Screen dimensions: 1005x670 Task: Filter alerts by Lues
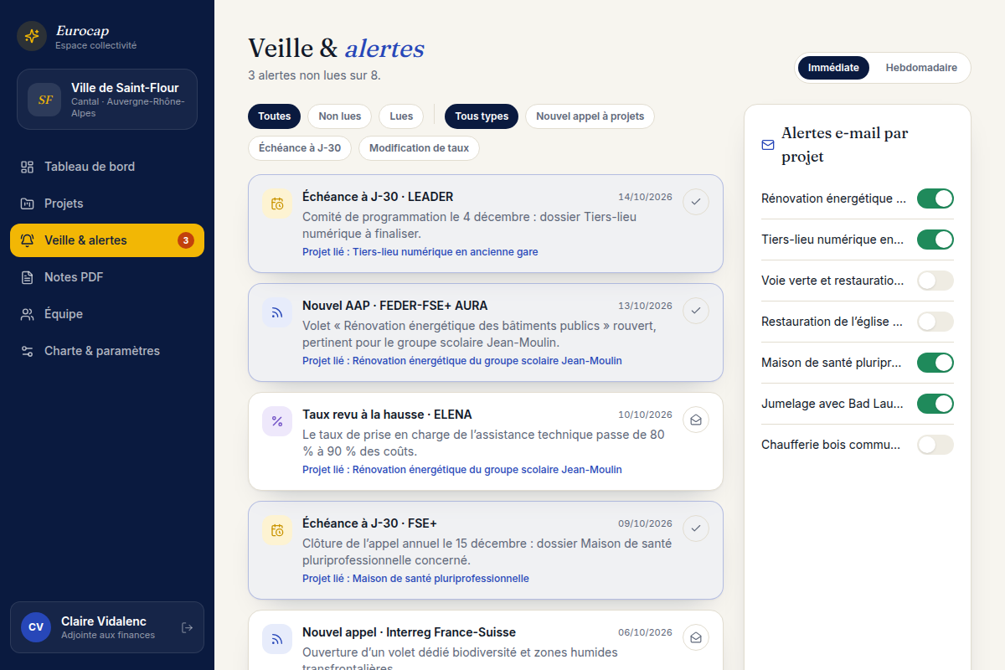click(x=401, y=116)
